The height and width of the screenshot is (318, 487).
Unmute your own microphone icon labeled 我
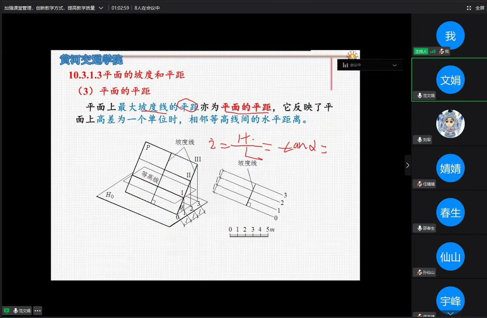[441, 51]
